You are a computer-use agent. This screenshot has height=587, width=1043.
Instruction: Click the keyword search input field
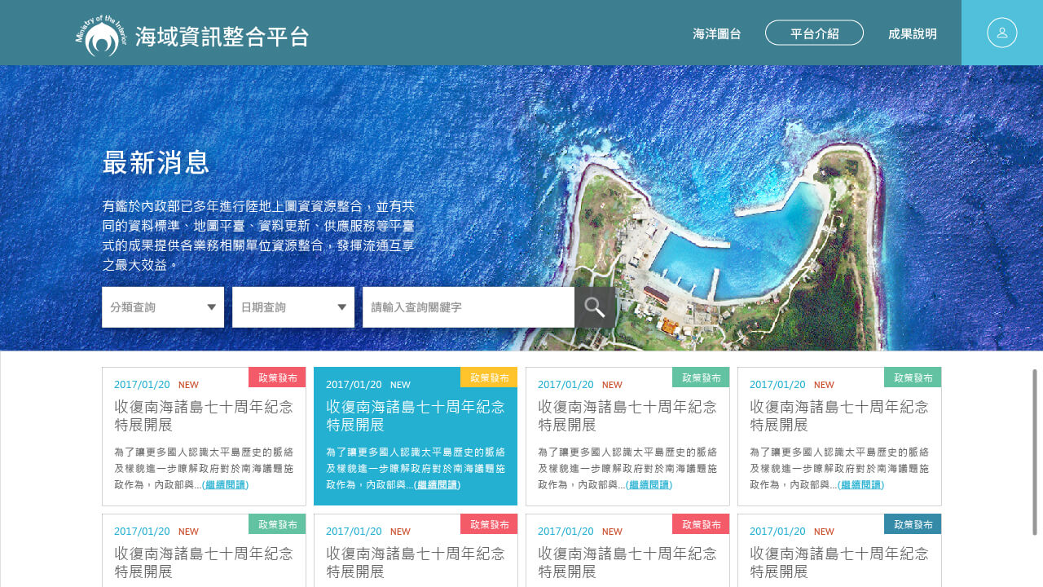469,307
